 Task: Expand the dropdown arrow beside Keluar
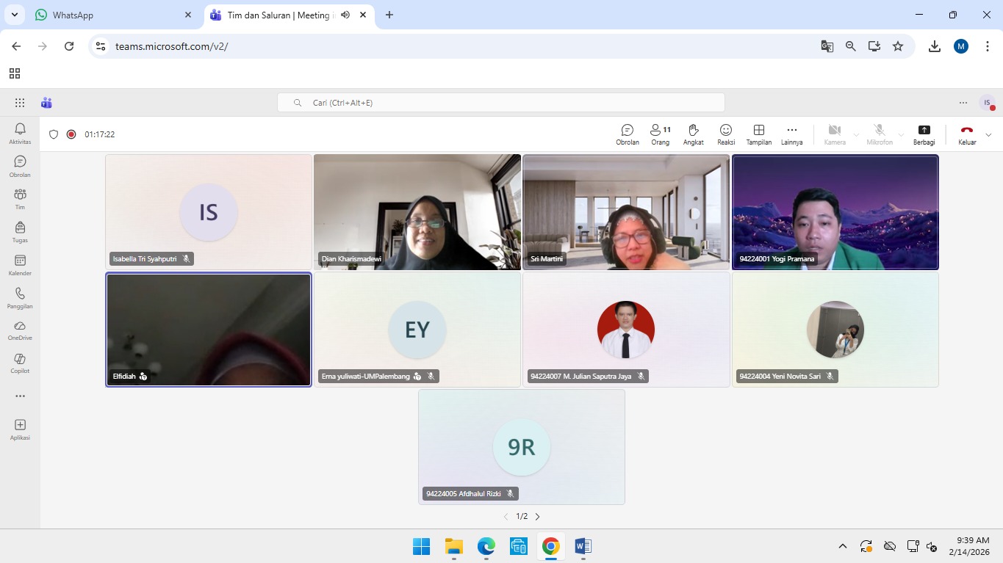click(988, 134)
